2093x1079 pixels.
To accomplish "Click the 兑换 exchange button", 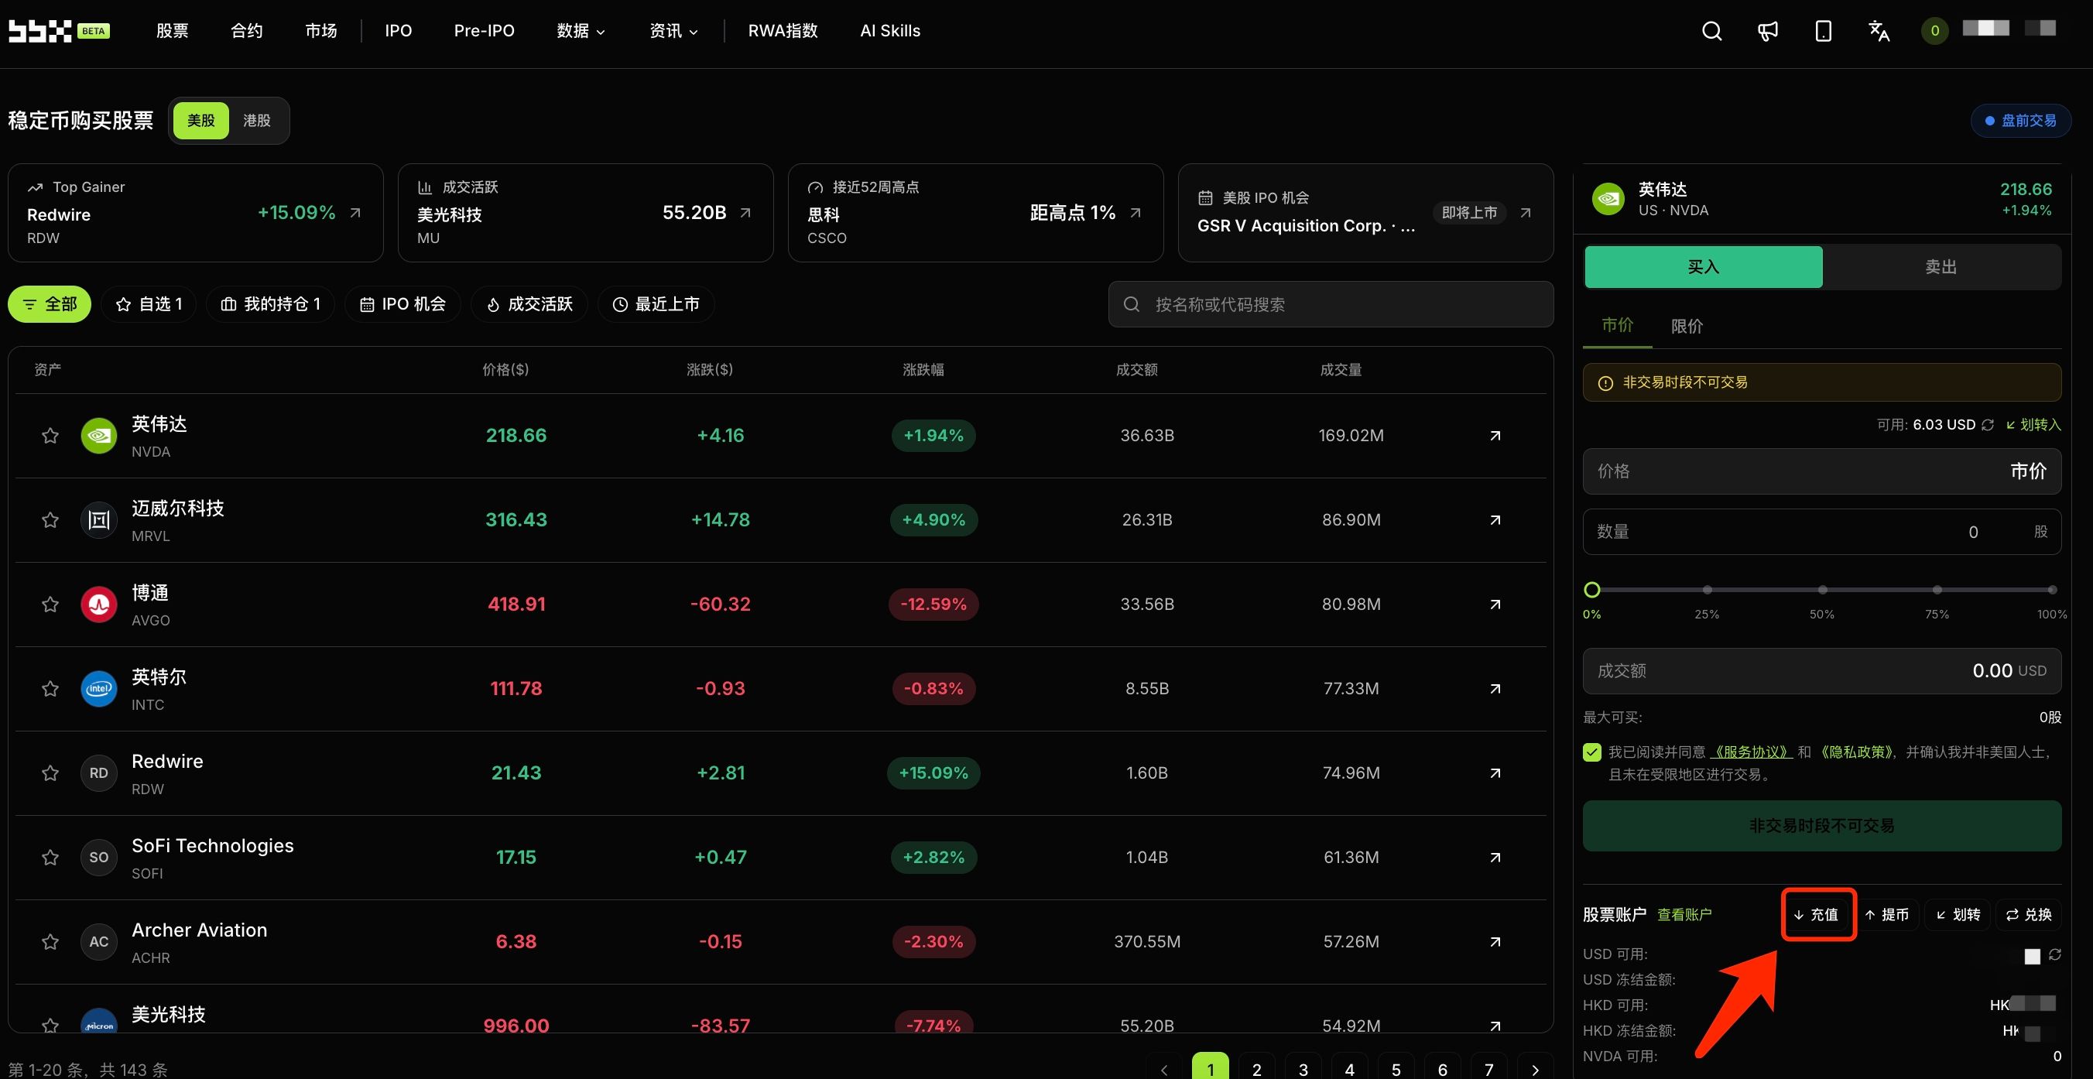I will tap(2030, 915).
